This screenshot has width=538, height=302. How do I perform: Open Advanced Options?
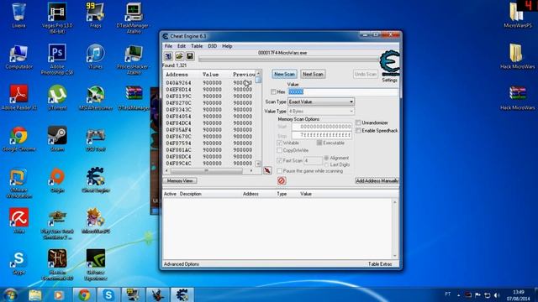182,264
